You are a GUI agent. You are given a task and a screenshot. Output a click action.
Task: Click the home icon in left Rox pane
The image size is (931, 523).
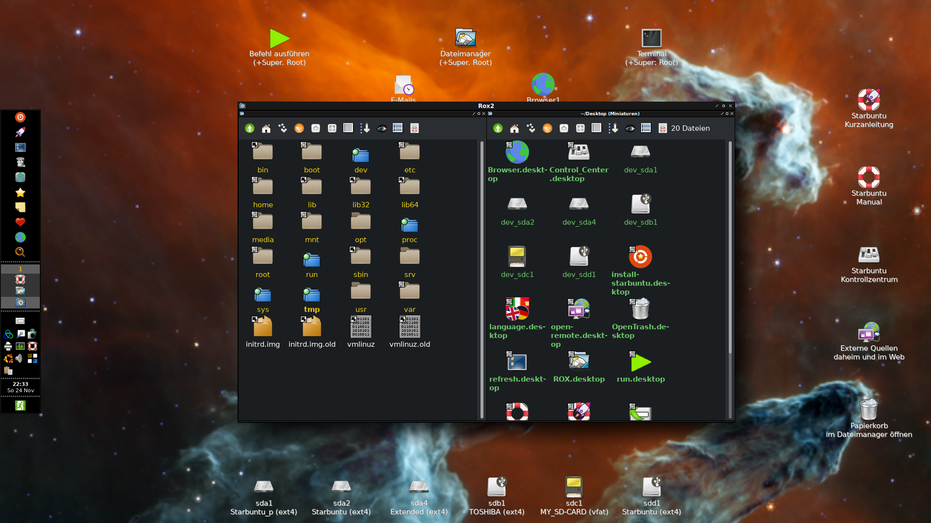click(x=266, y=128)
